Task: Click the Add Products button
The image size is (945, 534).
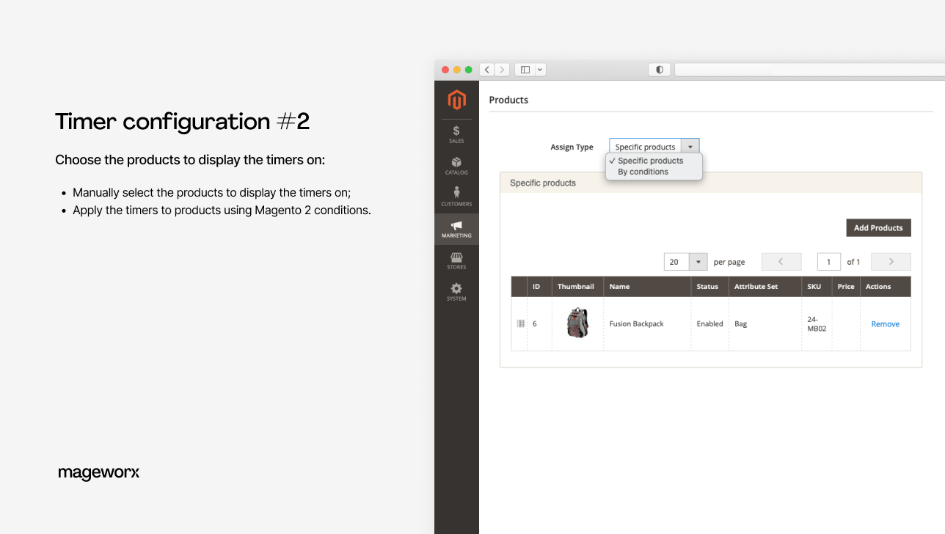Action: [x=878, y=227]
